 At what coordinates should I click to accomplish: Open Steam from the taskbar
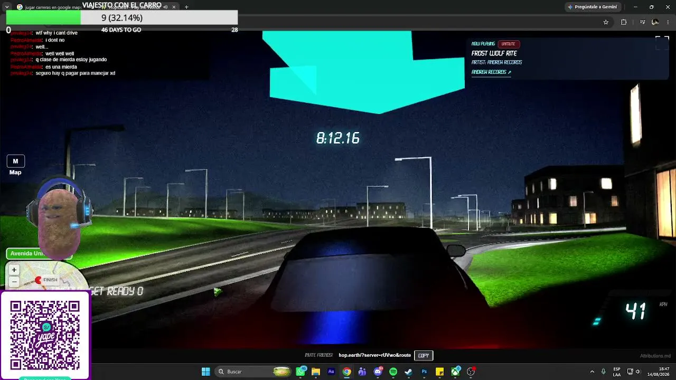[x=408, y=372]
